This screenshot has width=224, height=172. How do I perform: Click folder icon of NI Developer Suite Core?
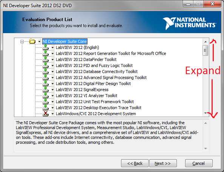(32, 41)
